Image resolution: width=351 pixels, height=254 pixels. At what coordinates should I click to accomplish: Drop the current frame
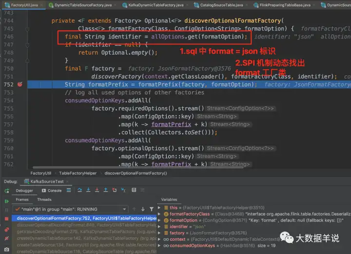pos(115,190)
